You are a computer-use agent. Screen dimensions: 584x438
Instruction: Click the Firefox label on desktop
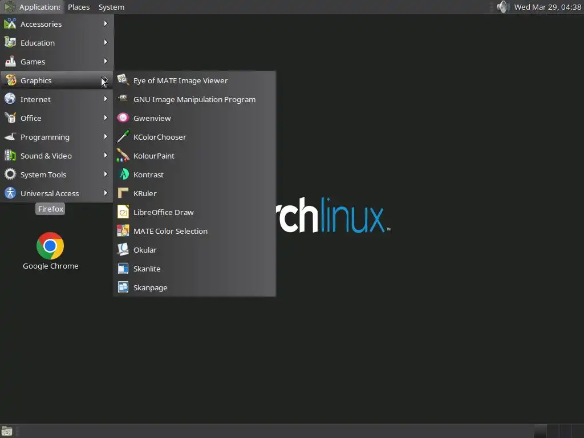tap(51, 209)
